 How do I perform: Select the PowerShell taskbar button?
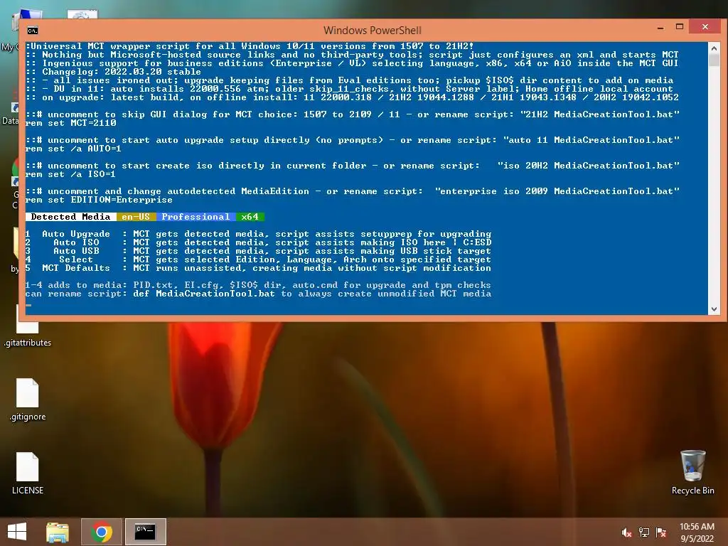point(145,532)
